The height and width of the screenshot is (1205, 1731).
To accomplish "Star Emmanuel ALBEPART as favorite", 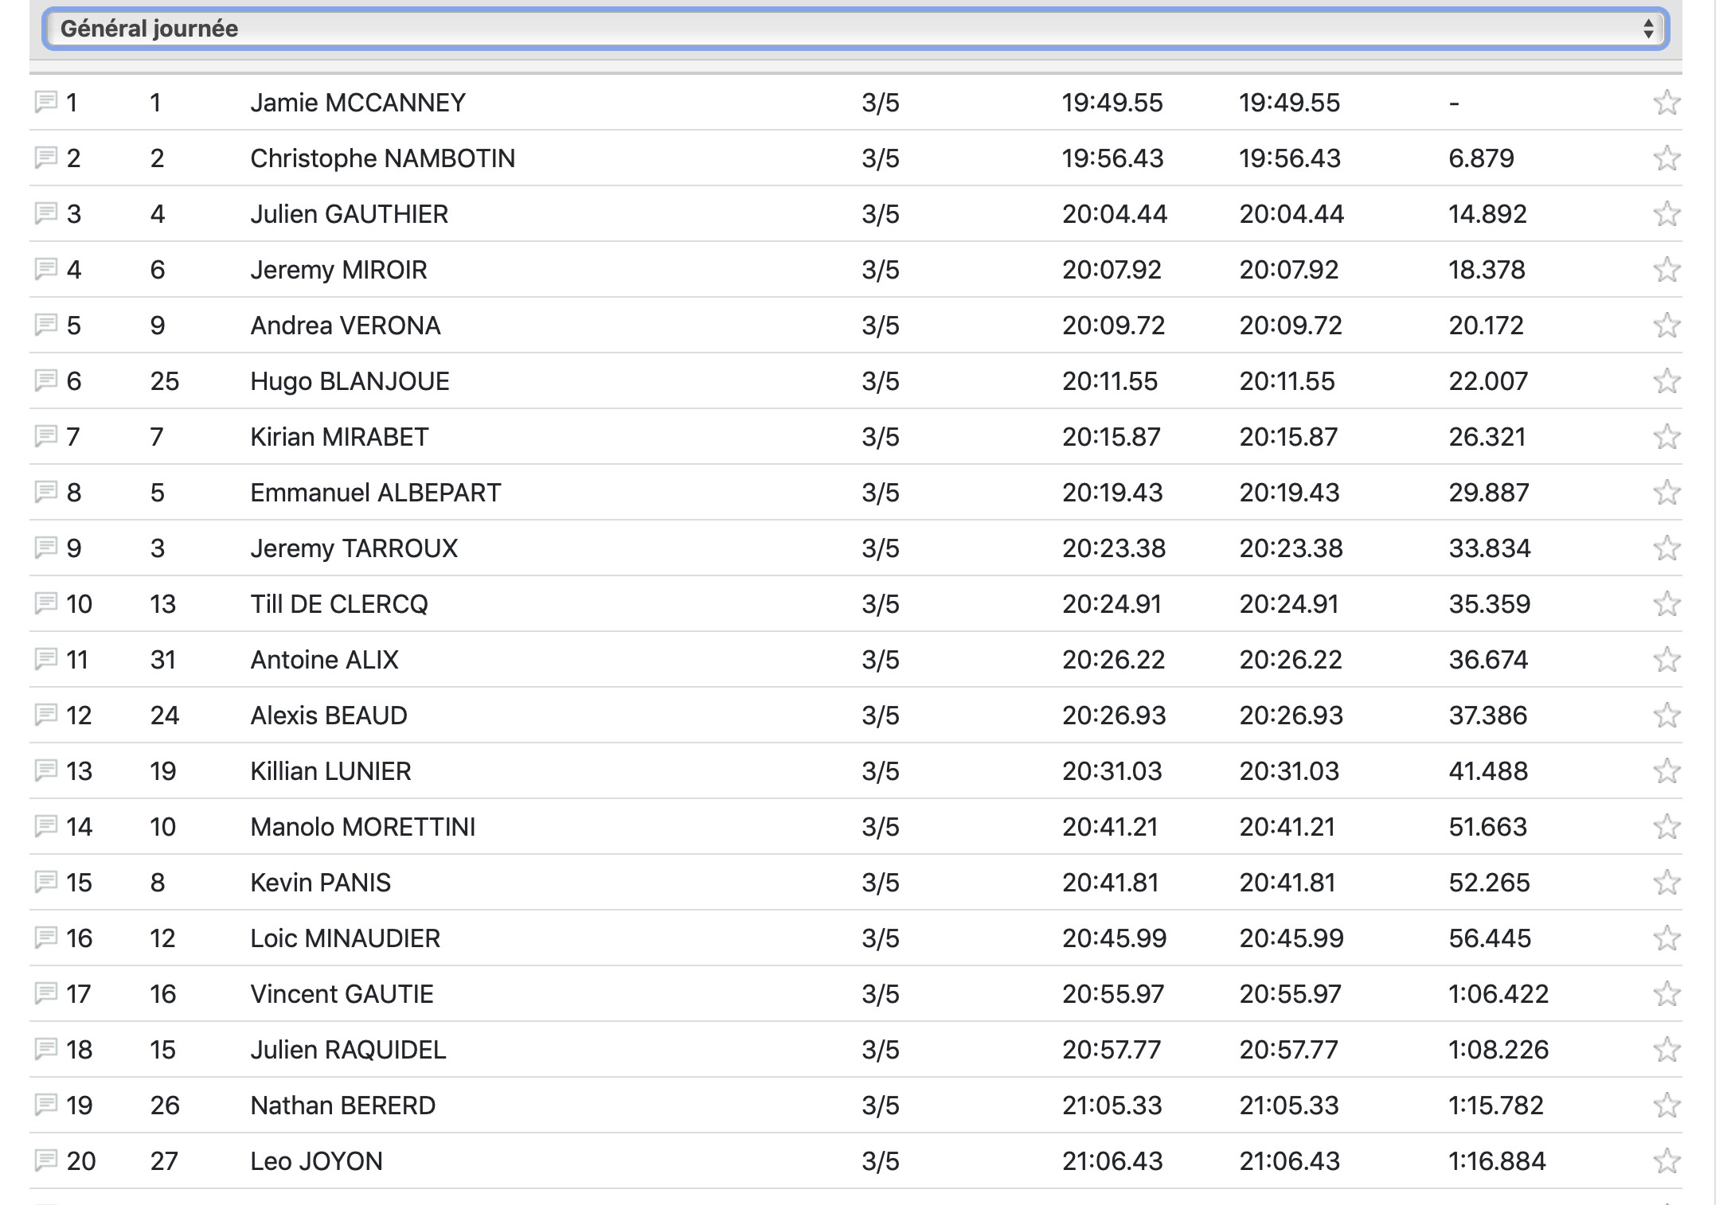I will point(1666,493).
